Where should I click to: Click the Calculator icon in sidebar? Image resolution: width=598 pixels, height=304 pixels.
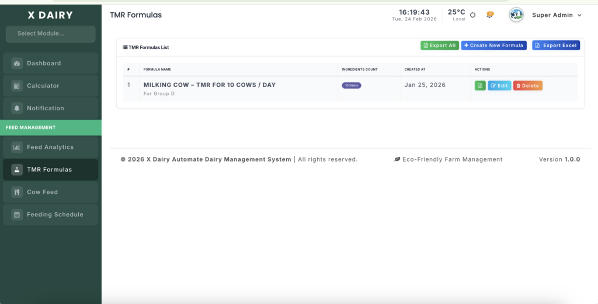[16, 86]
